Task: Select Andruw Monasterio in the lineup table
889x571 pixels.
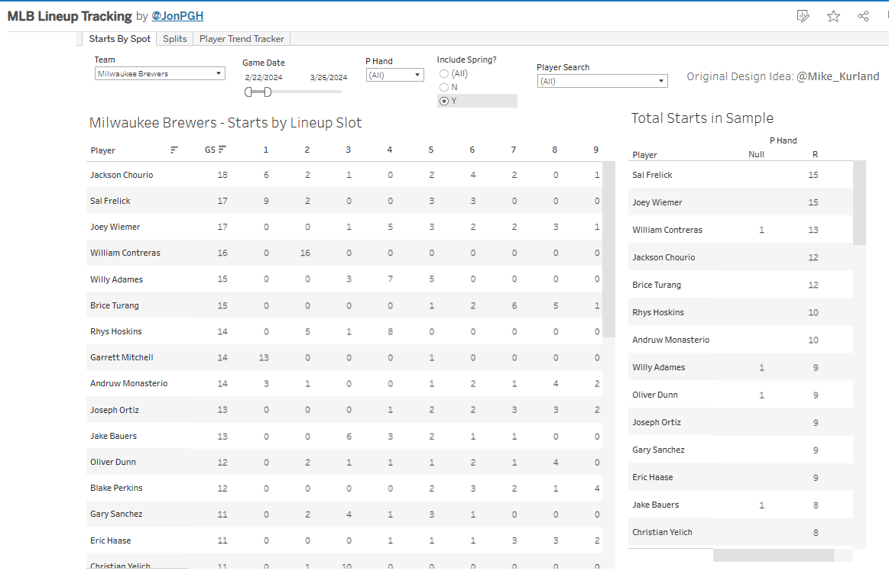Action: coord(128,383)
